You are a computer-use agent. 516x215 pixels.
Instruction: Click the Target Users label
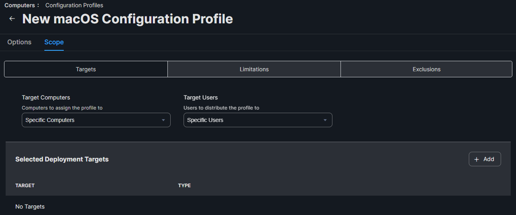click(201, 97)
